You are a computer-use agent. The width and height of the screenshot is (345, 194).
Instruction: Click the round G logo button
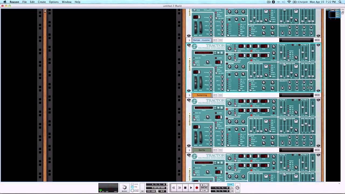tap(237, 188)
